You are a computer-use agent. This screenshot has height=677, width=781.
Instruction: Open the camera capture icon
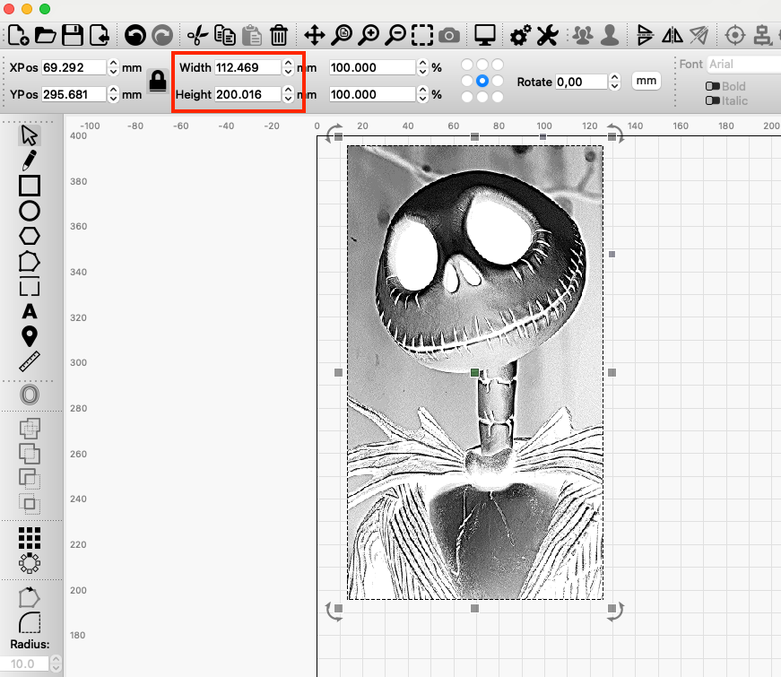pos(448,36)
